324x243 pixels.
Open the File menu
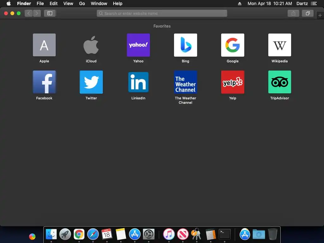tap(40, 3)
